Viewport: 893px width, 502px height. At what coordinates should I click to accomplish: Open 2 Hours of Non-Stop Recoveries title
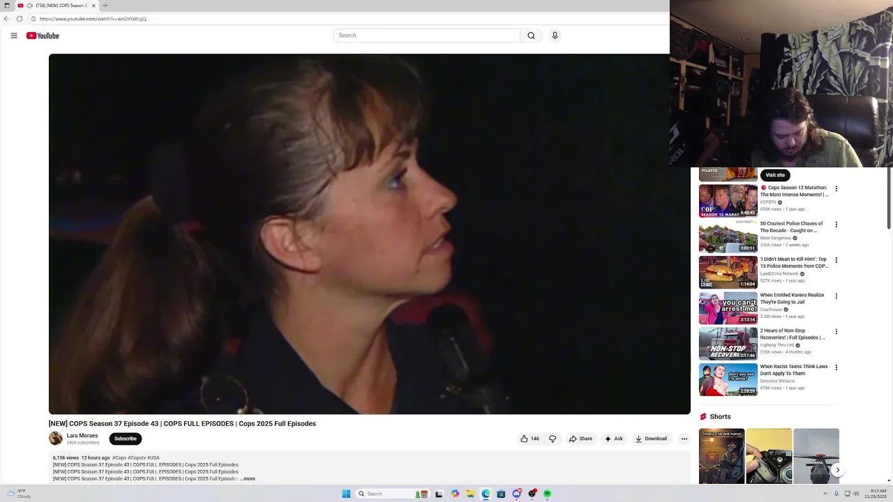point(793,334)
